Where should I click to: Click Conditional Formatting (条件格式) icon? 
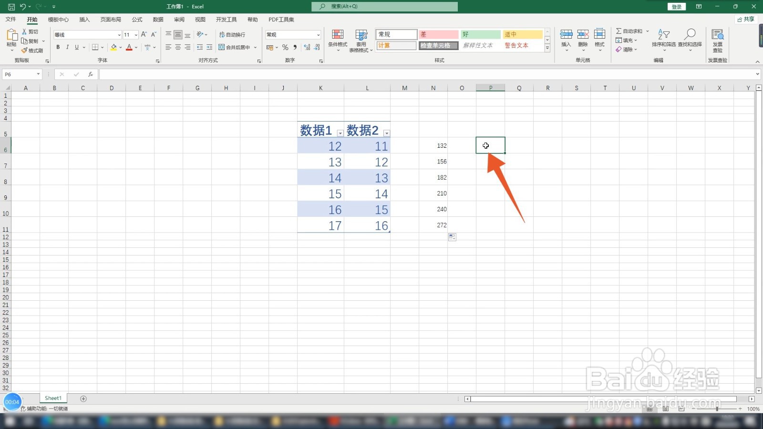coord(338,34)
